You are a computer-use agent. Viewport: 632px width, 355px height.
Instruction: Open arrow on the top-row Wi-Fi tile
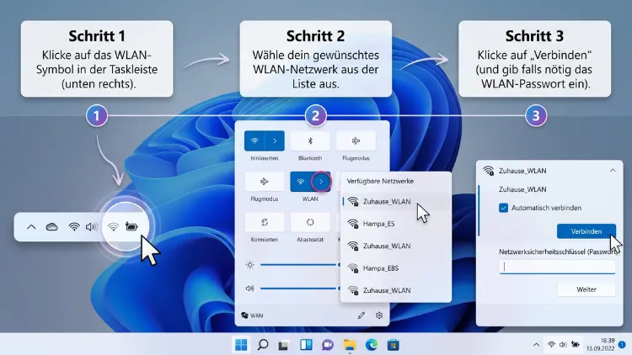pos(275,140)
